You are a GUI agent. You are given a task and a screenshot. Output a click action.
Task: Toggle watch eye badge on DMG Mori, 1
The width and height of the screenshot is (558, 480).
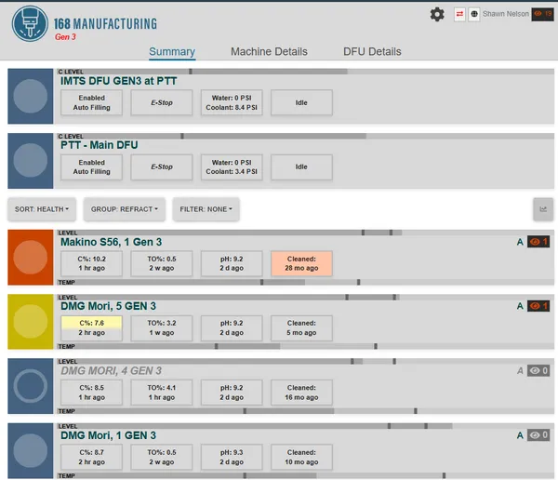(538, 435)
